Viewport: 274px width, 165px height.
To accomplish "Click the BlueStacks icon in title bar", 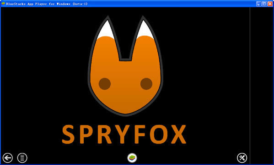I will (x=3, y=4).
